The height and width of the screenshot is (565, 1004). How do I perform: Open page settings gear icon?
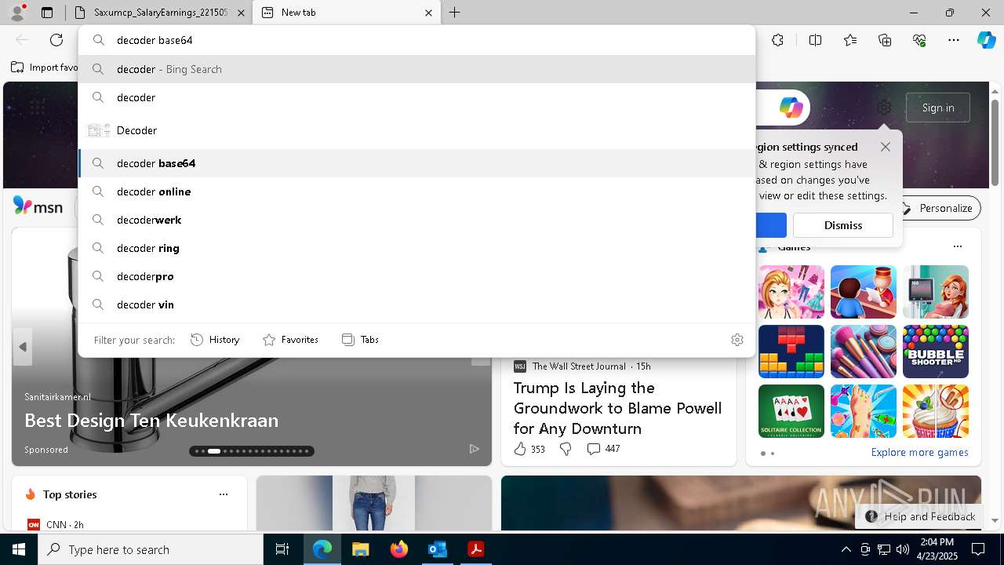click(x=884, y=108)
